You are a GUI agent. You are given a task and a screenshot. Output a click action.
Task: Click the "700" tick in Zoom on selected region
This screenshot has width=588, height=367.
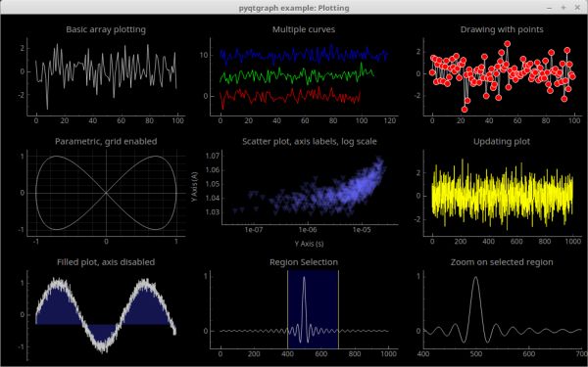click(581, 353)
